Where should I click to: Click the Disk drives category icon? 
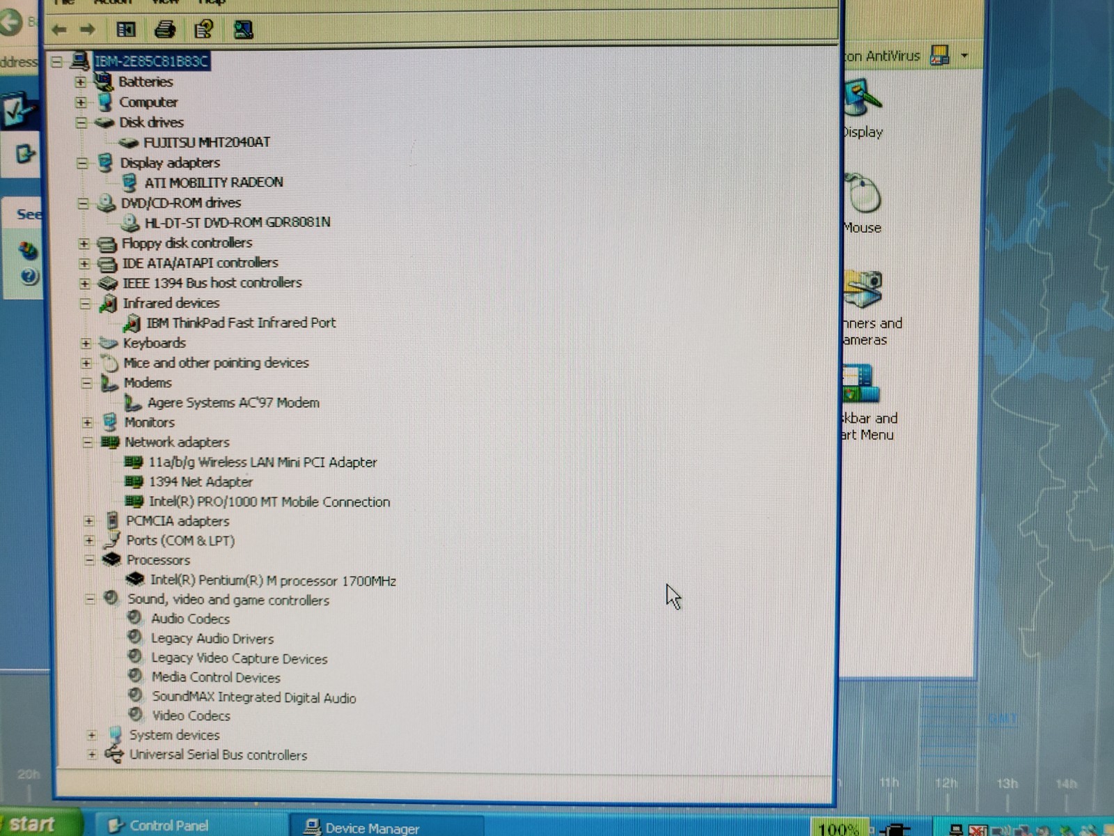pyautogui.click(x=104, y=123)
